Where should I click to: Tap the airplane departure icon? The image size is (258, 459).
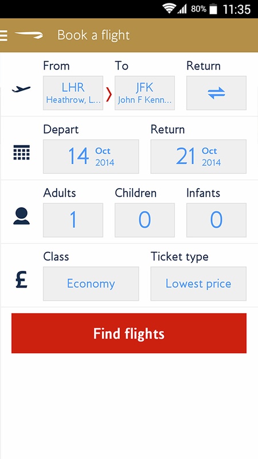[21, 89]
